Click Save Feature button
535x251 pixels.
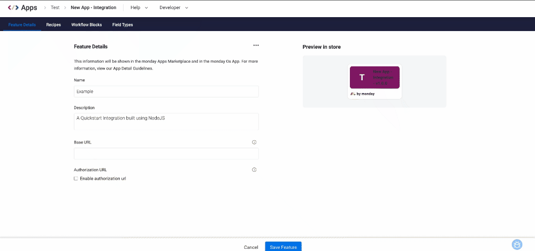(283, 247)
